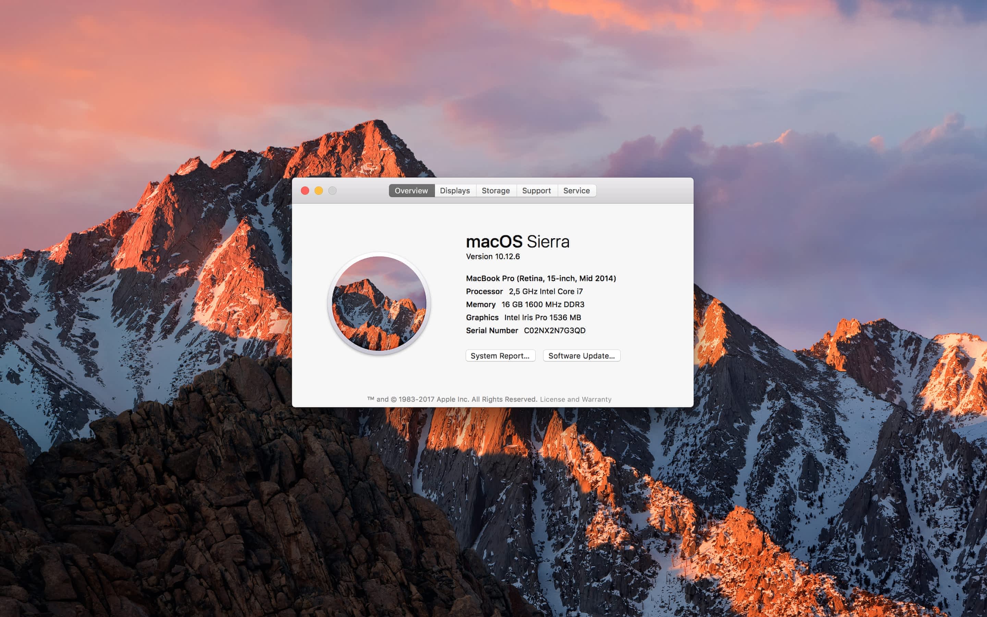This screenshot has height=617, width=987.
Task: Click the System Report... button
Action: click(500, 355)
